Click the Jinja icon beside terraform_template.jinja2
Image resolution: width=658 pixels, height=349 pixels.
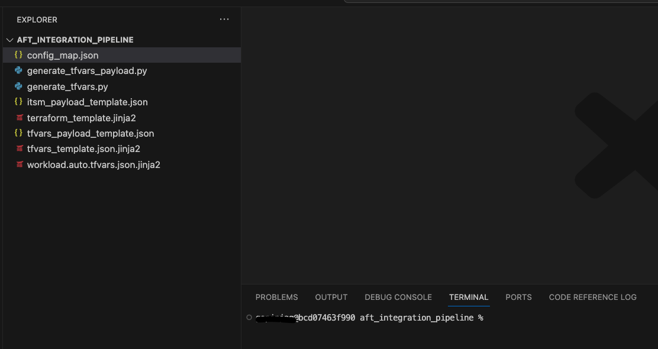pyautogui.click(x=20, y=118)
